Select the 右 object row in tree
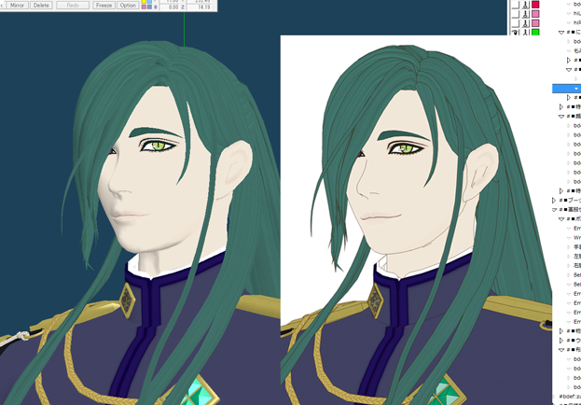 (577, 266)
